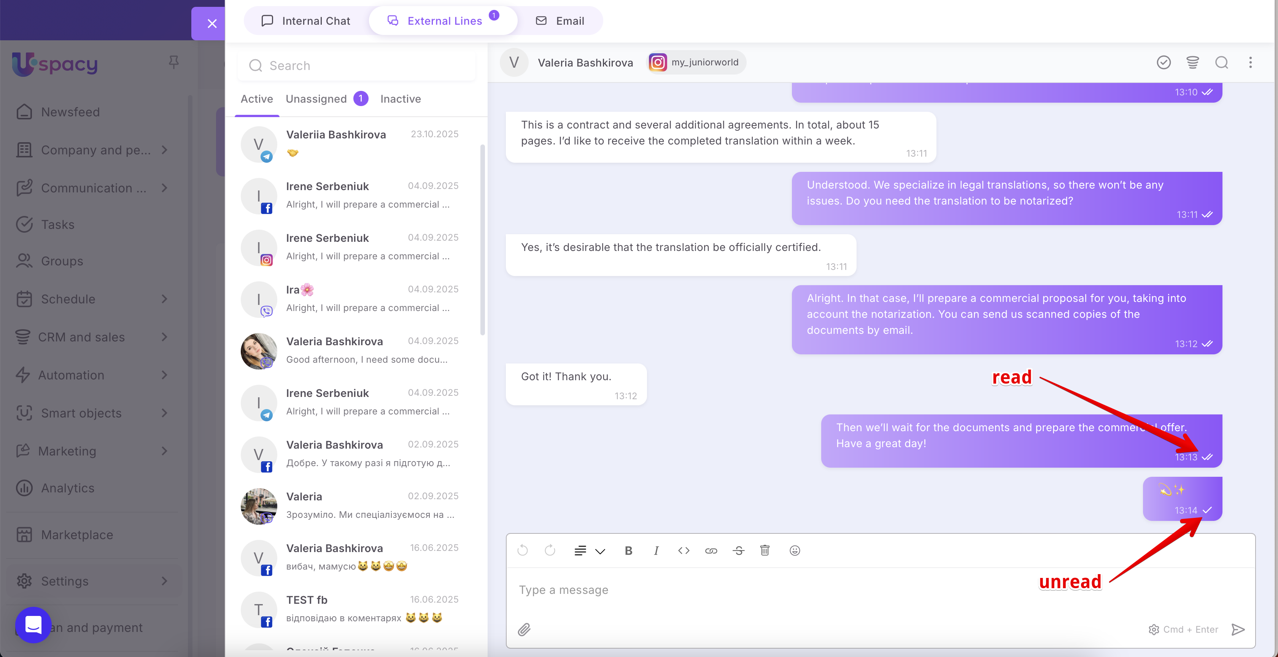Click the send message arrow icon
Screen dimensions: 1278x657
[x=1238, y=629]
